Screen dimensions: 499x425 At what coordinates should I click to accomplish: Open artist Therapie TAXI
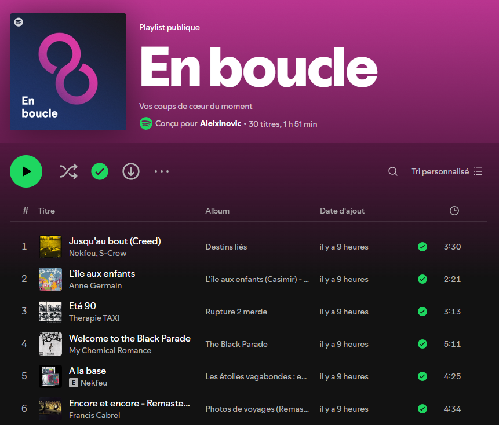(94, 318)
